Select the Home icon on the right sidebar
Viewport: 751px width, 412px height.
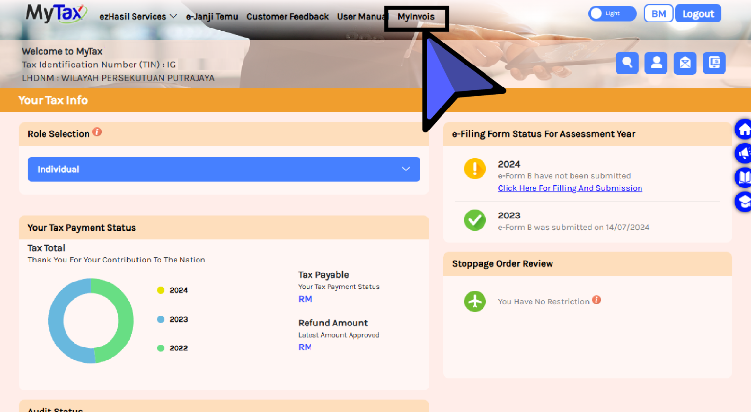tap(744, 129)
